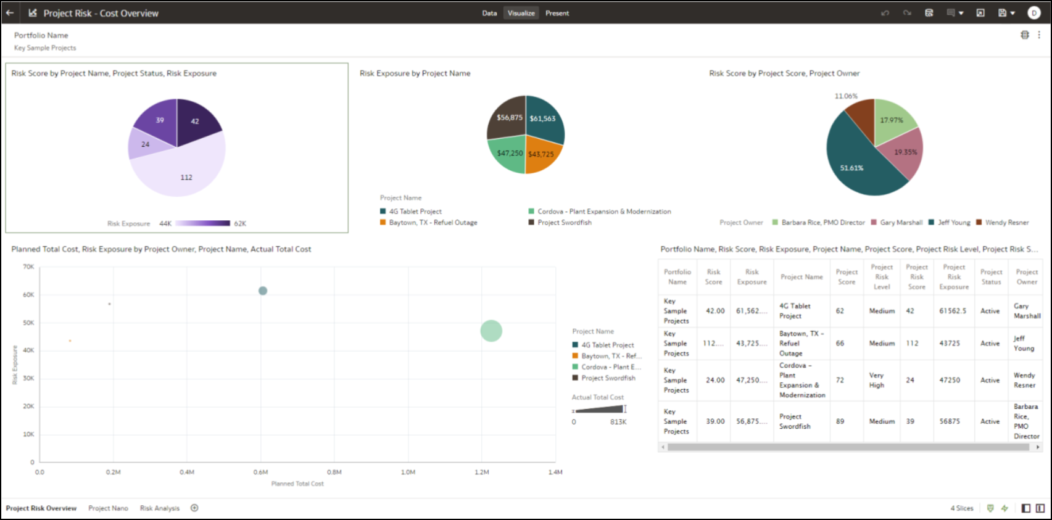Open the Project Nano canvas tab
The height and width of the screenshot is (520, 1052).
coord(108,508)
